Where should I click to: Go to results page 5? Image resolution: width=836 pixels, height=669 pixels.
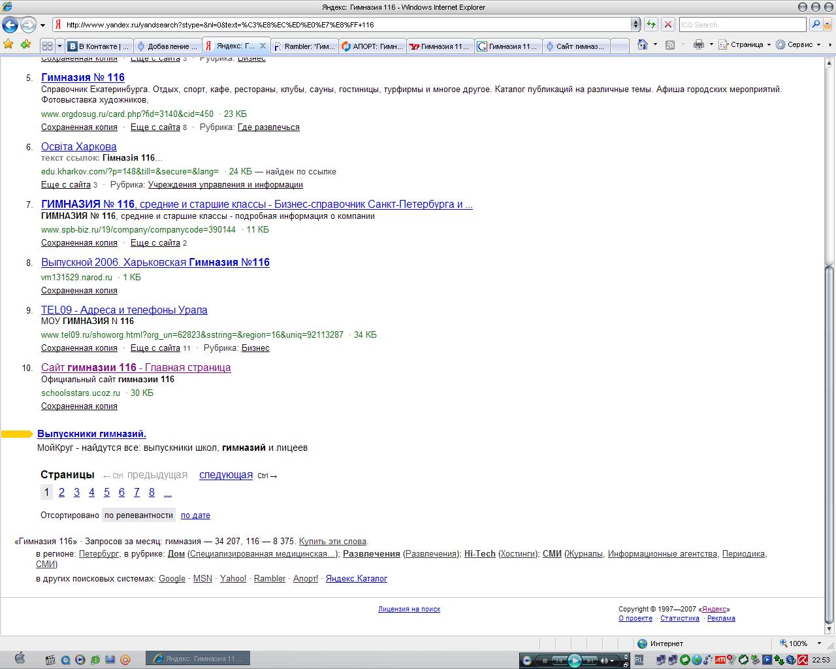point(106,493)
